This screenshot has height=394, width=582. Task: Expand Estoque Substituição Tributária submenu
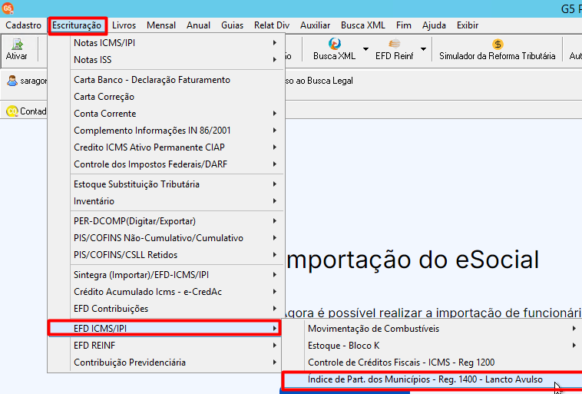[x=166, y=184]
